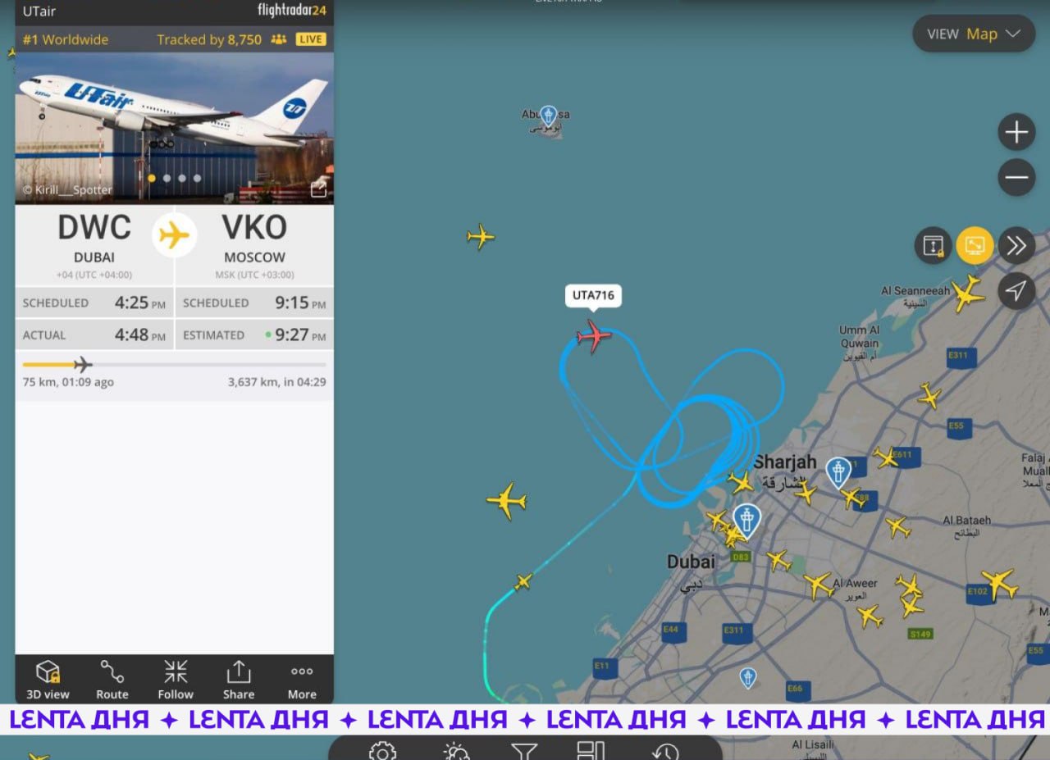Open the weather layer toggle

tap(455, 751)
